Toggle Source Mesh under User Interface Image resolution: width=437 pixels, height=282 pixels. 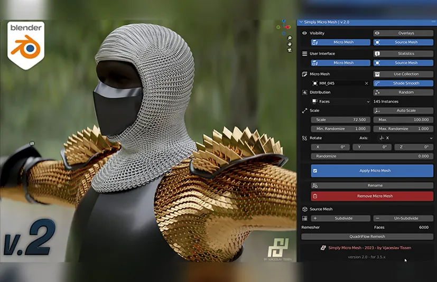(x=403, y=63)
